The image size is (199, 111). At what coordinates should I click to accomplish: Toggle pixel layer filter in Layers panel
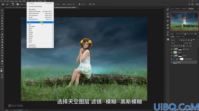click(x=181, y=40)
